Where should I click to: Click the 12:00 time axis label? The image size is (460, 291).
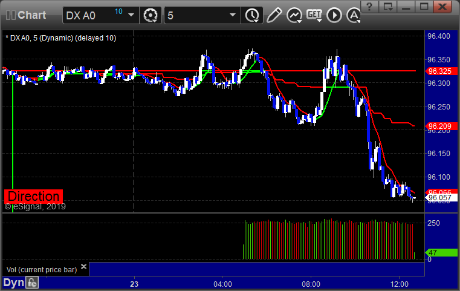400,284
